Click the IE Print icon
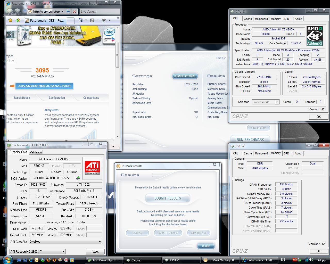330x264 pixels. [104, 20]
